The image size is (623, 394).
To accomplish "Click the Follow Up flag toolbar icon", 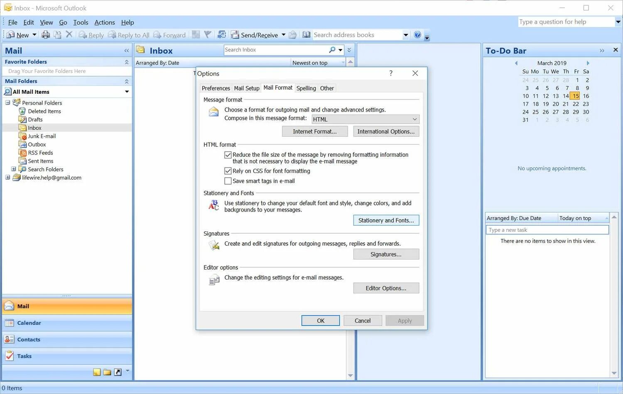I will 208,35.
